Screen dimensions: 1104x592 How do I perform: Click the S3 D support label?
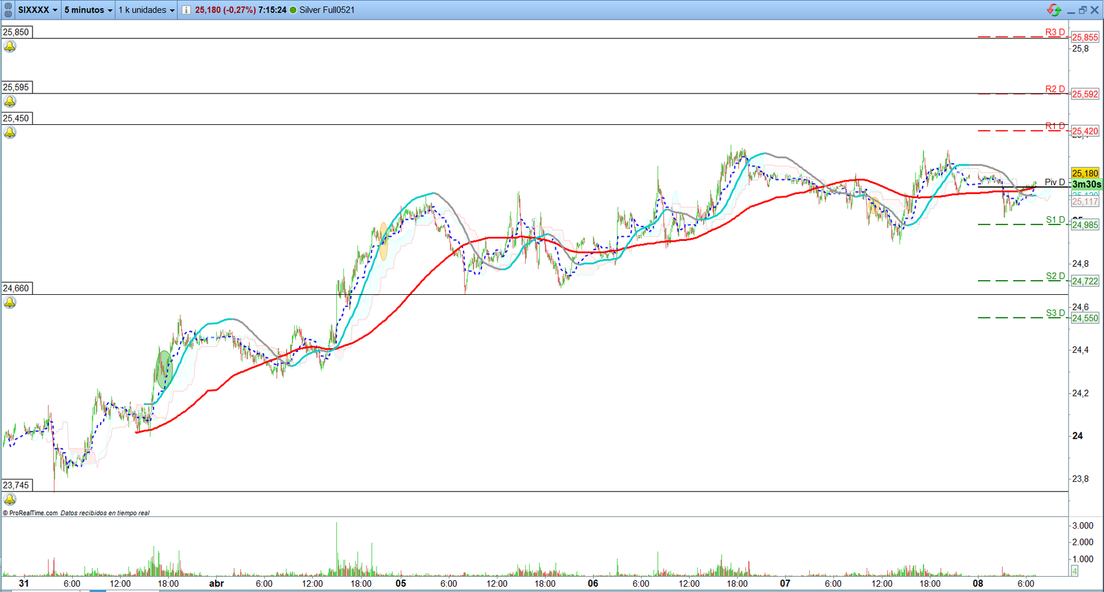(1055, 314)
